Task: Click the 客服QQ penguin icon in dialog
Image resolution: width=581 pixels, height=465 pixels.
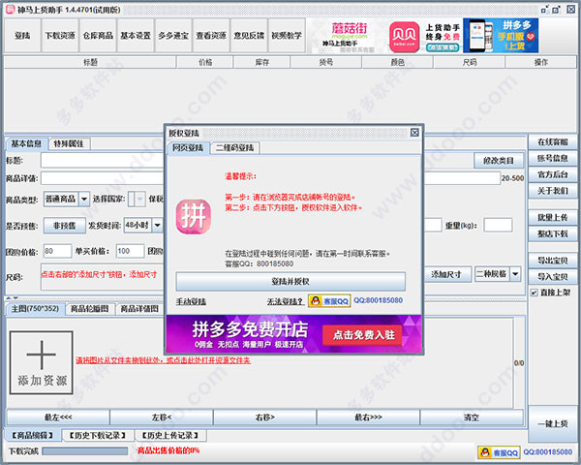Action: point(329,301)
